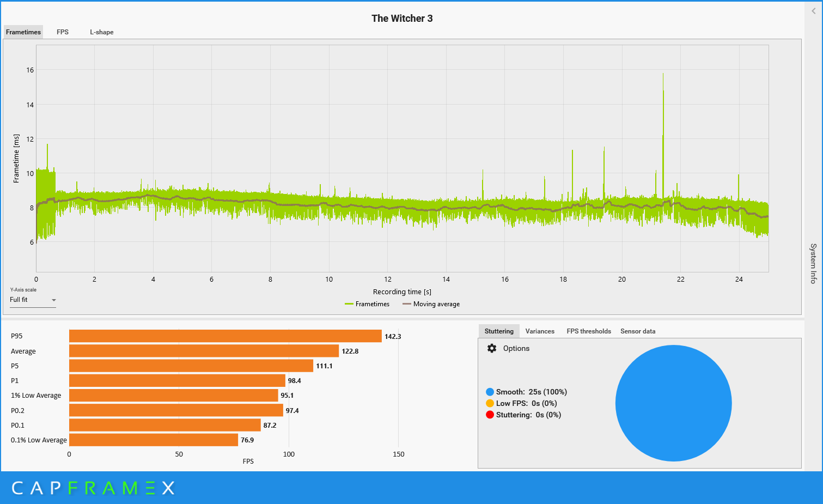Open the Variances tab

tap(540, 331)
